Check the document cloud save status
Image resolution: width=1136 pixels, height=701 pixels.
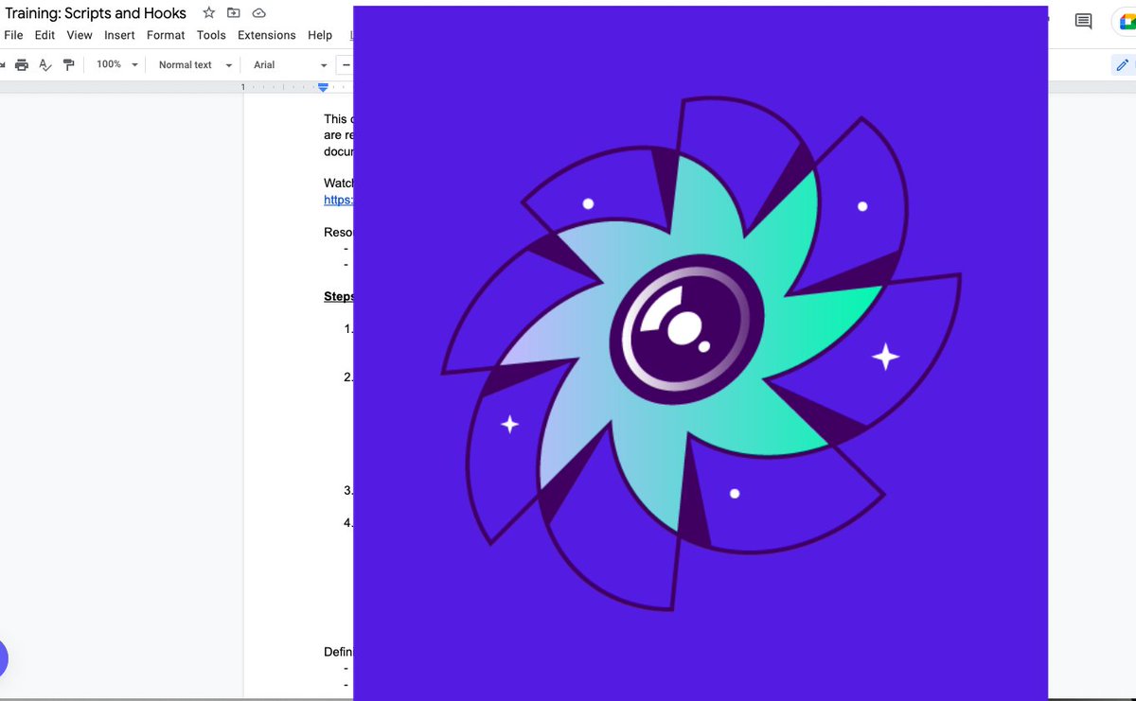(258, 13)
